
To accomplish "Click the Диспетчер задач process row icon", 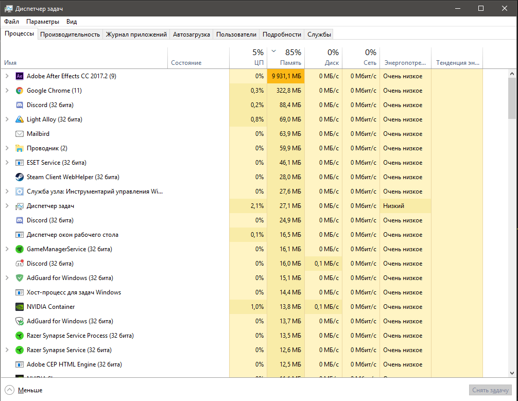I will (20, 206).
